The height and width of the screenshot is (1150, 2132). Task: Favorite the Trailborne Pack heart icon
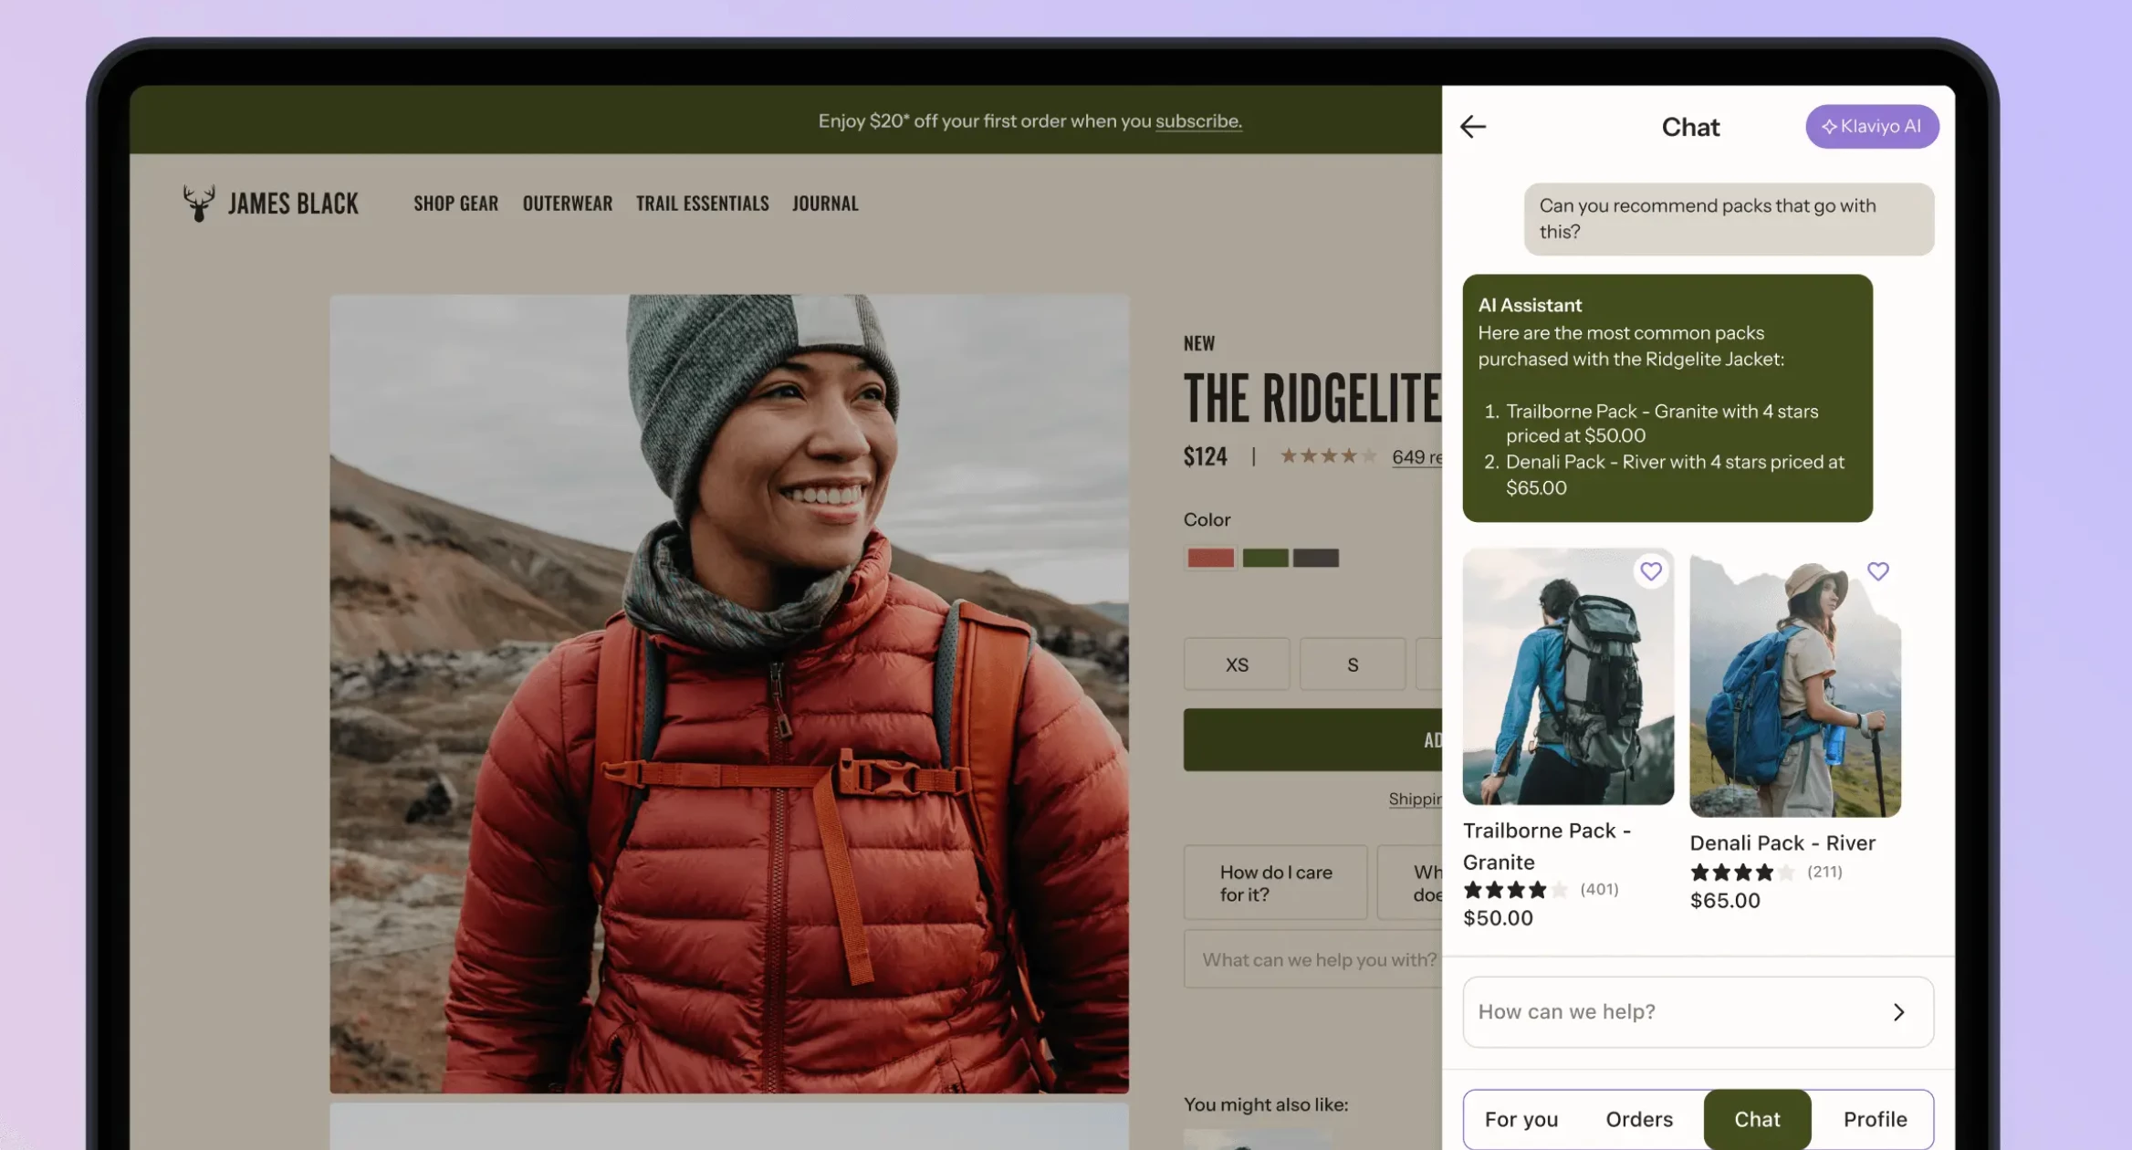[1650, 571]
